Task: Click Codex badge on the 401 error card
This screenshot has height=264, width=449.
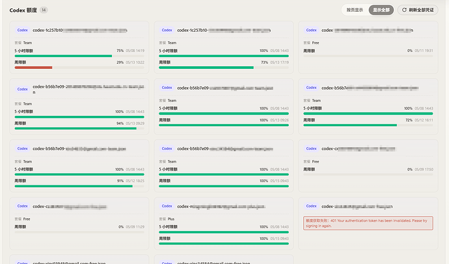Action: tap(311, 206)
